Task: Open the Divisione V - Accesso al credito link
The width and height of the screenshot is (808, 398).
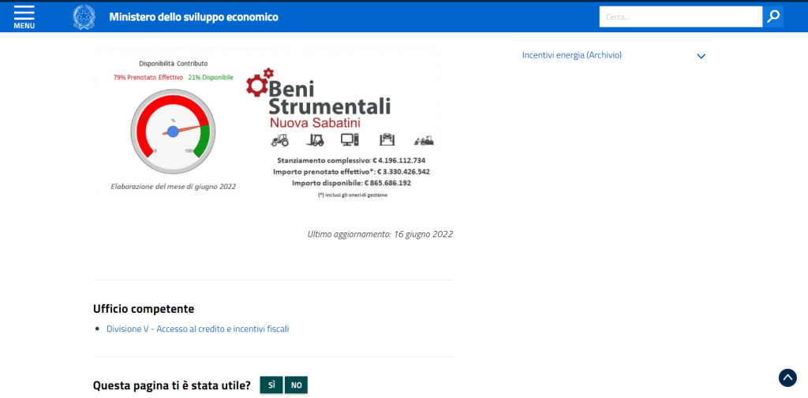Action: coord(198,329)
